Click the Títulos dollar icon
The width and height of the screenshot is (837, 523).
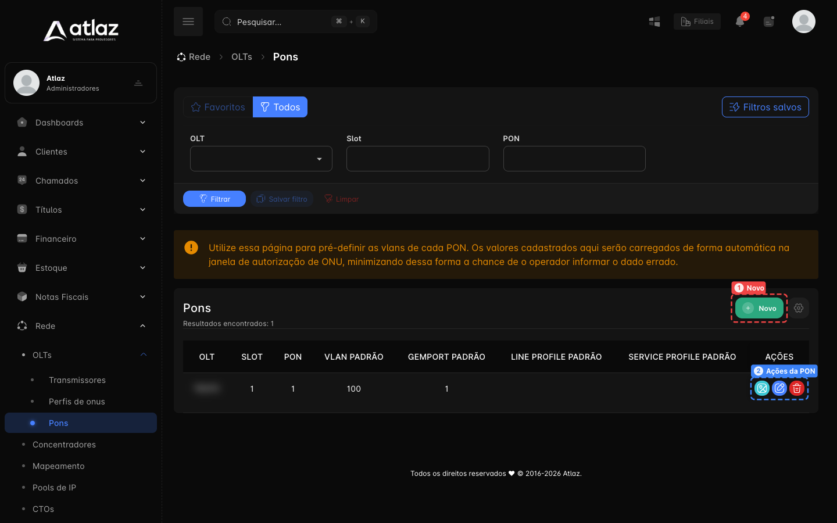coord(22,209)
